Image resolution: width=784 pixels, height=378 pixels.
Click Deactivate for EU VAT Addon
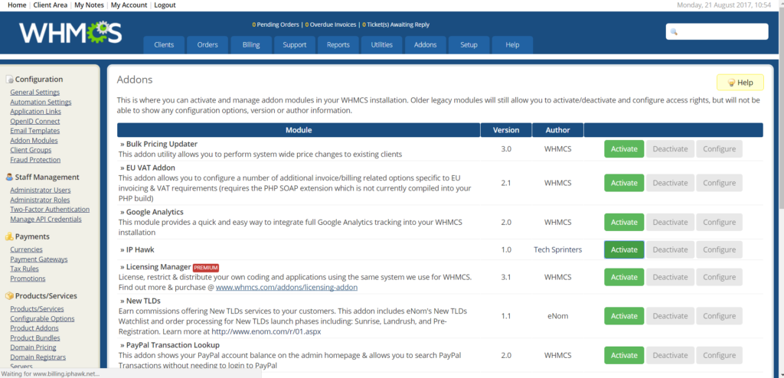tap(670, 183)
